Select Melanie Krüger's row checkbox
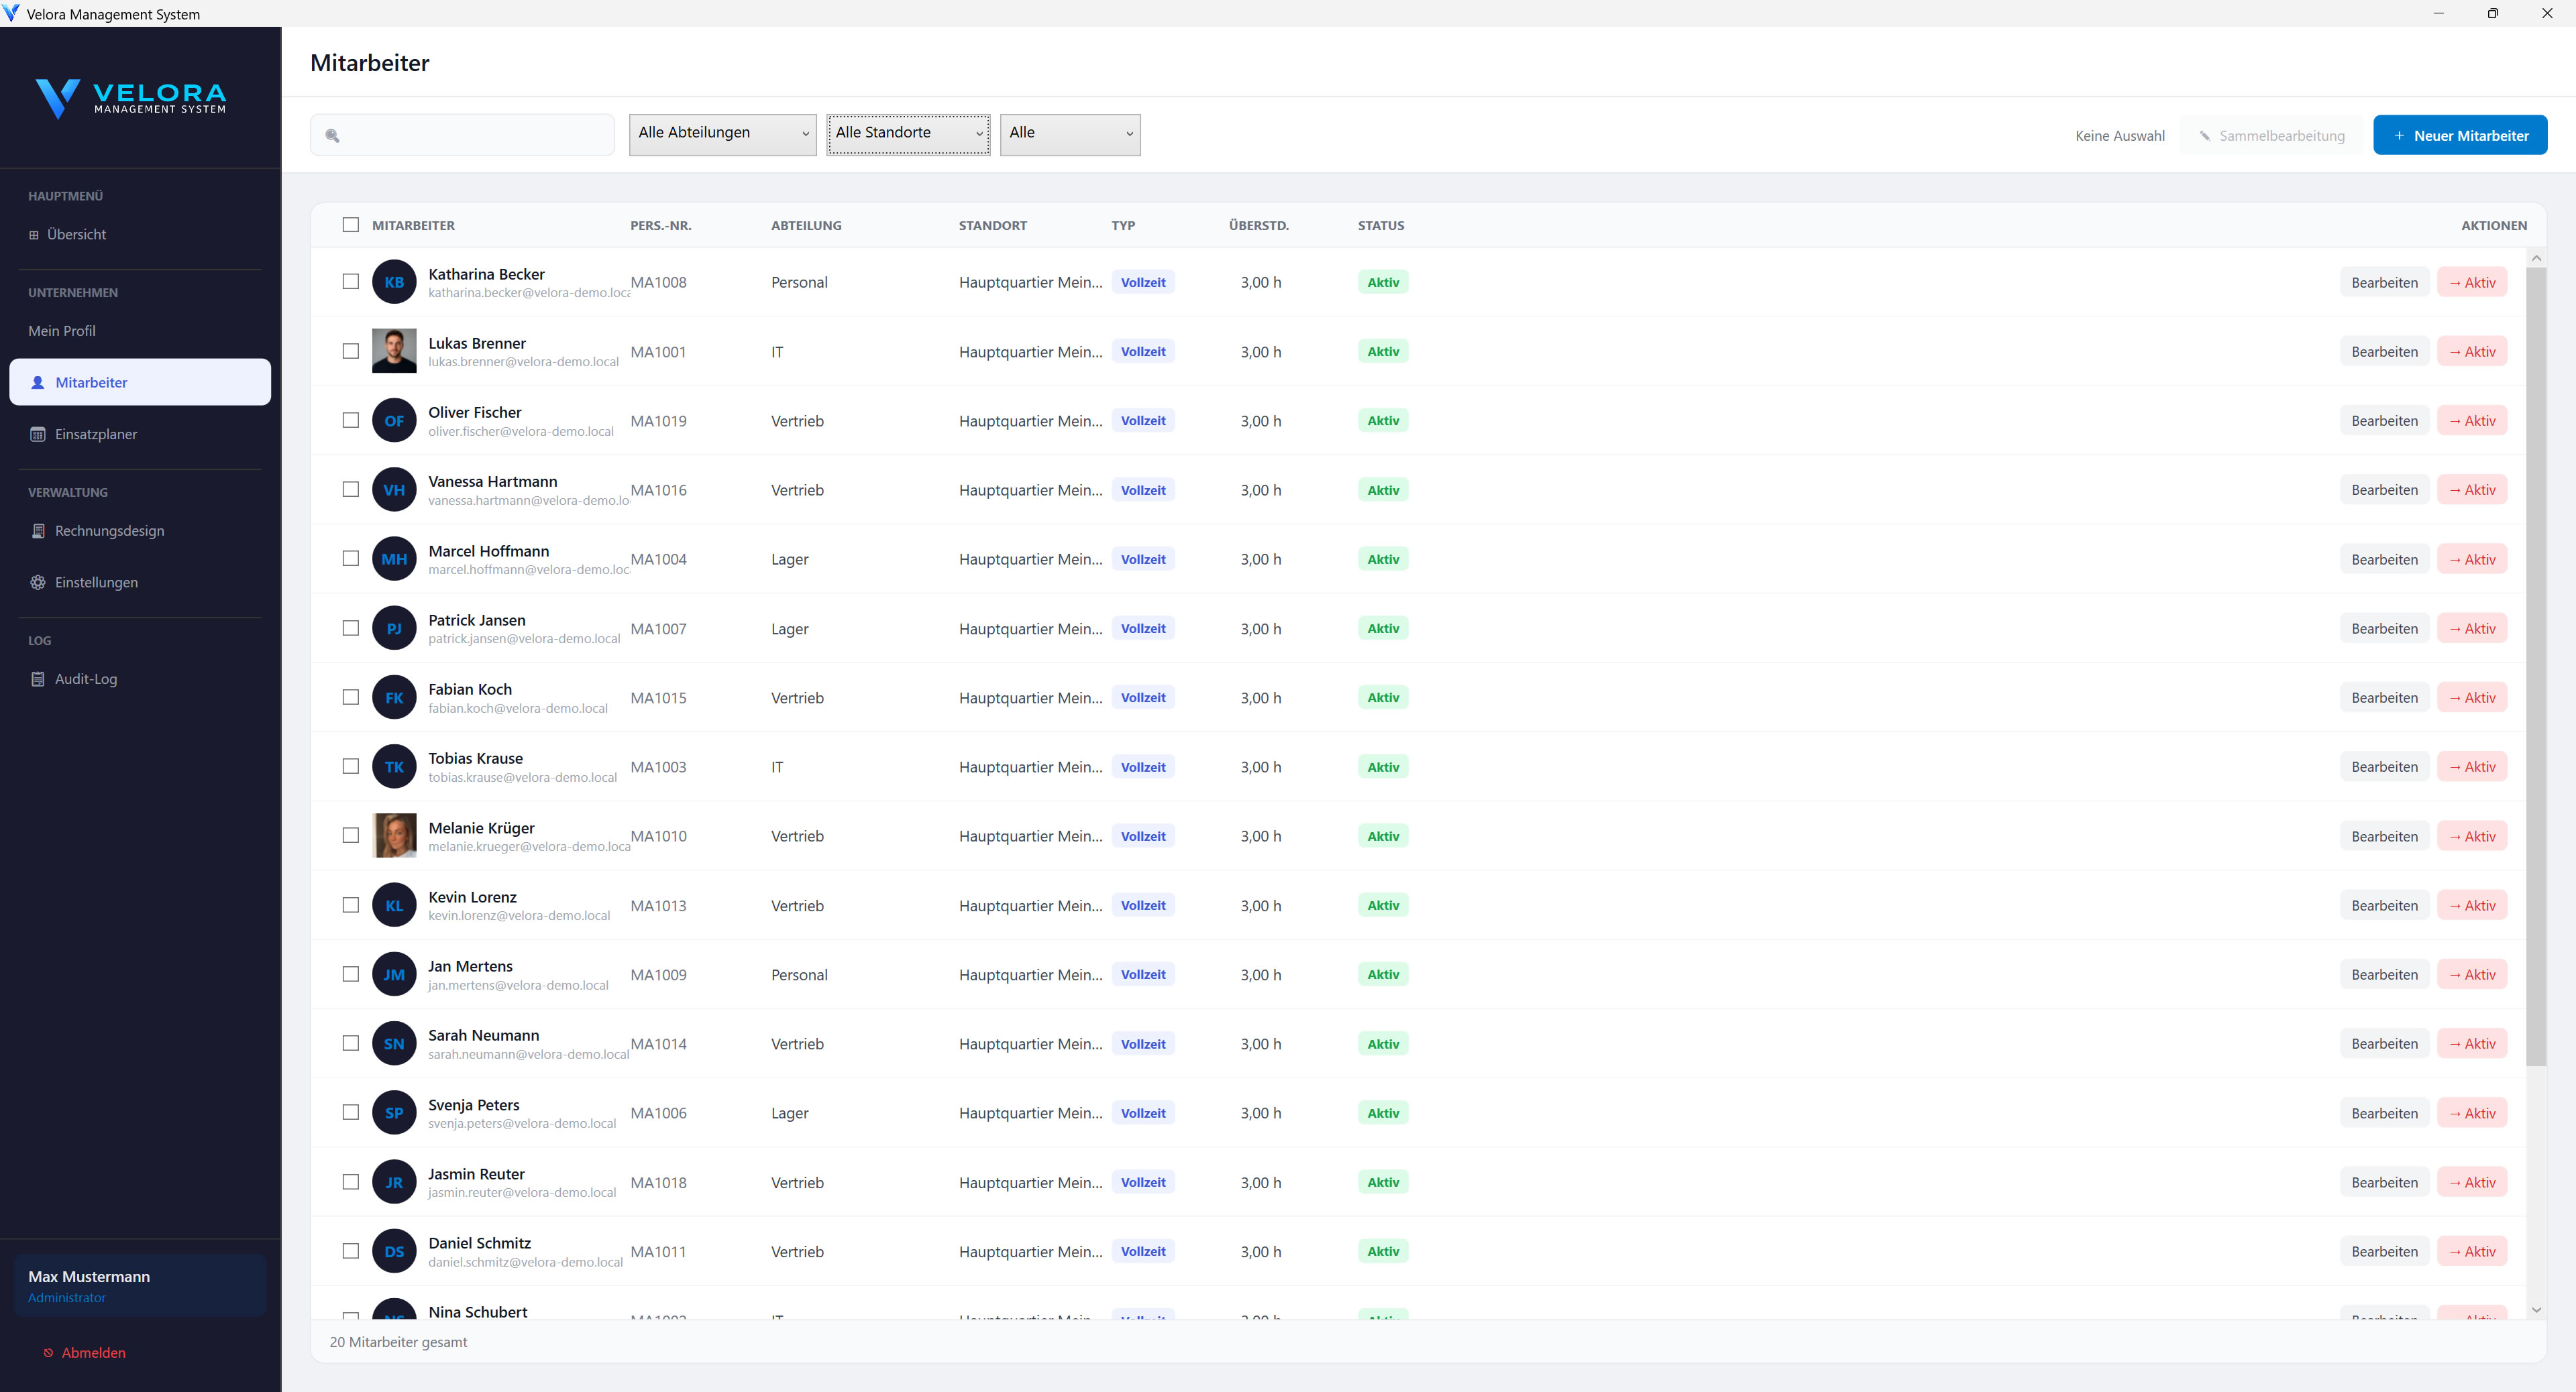This screenshot has width=2576, height=1392. pos(351,835)
